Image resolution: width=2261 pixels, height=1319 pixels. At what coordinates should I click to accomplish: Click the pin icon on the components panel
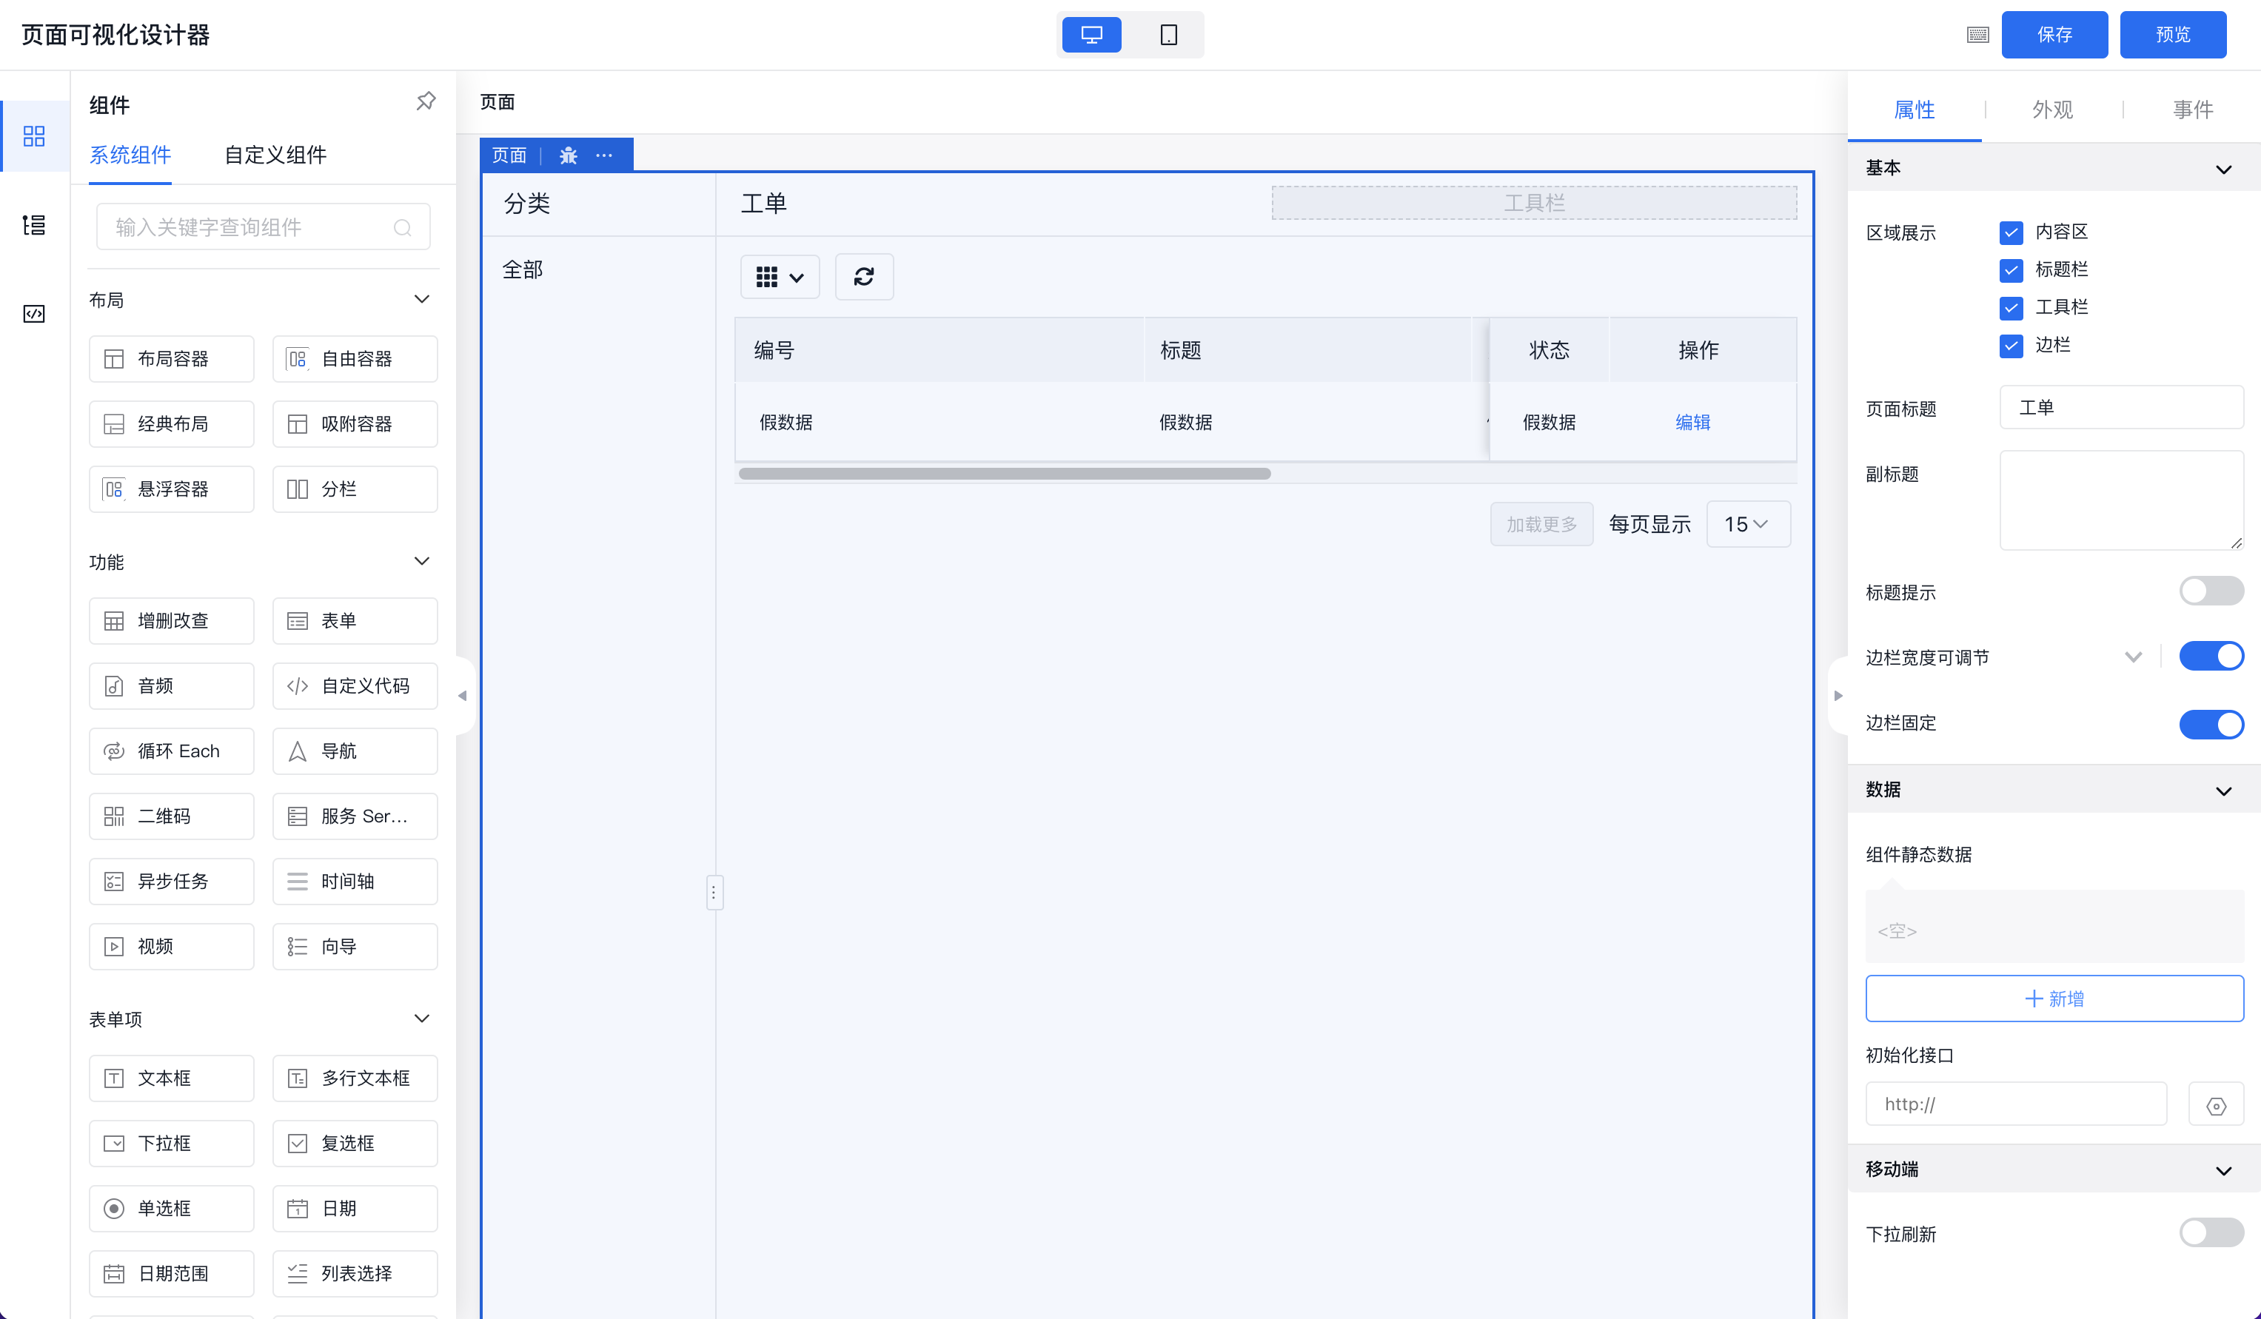point(426,101)
